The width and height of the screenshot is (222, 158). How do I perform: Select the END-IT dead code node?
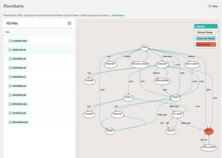coord(209,130)
